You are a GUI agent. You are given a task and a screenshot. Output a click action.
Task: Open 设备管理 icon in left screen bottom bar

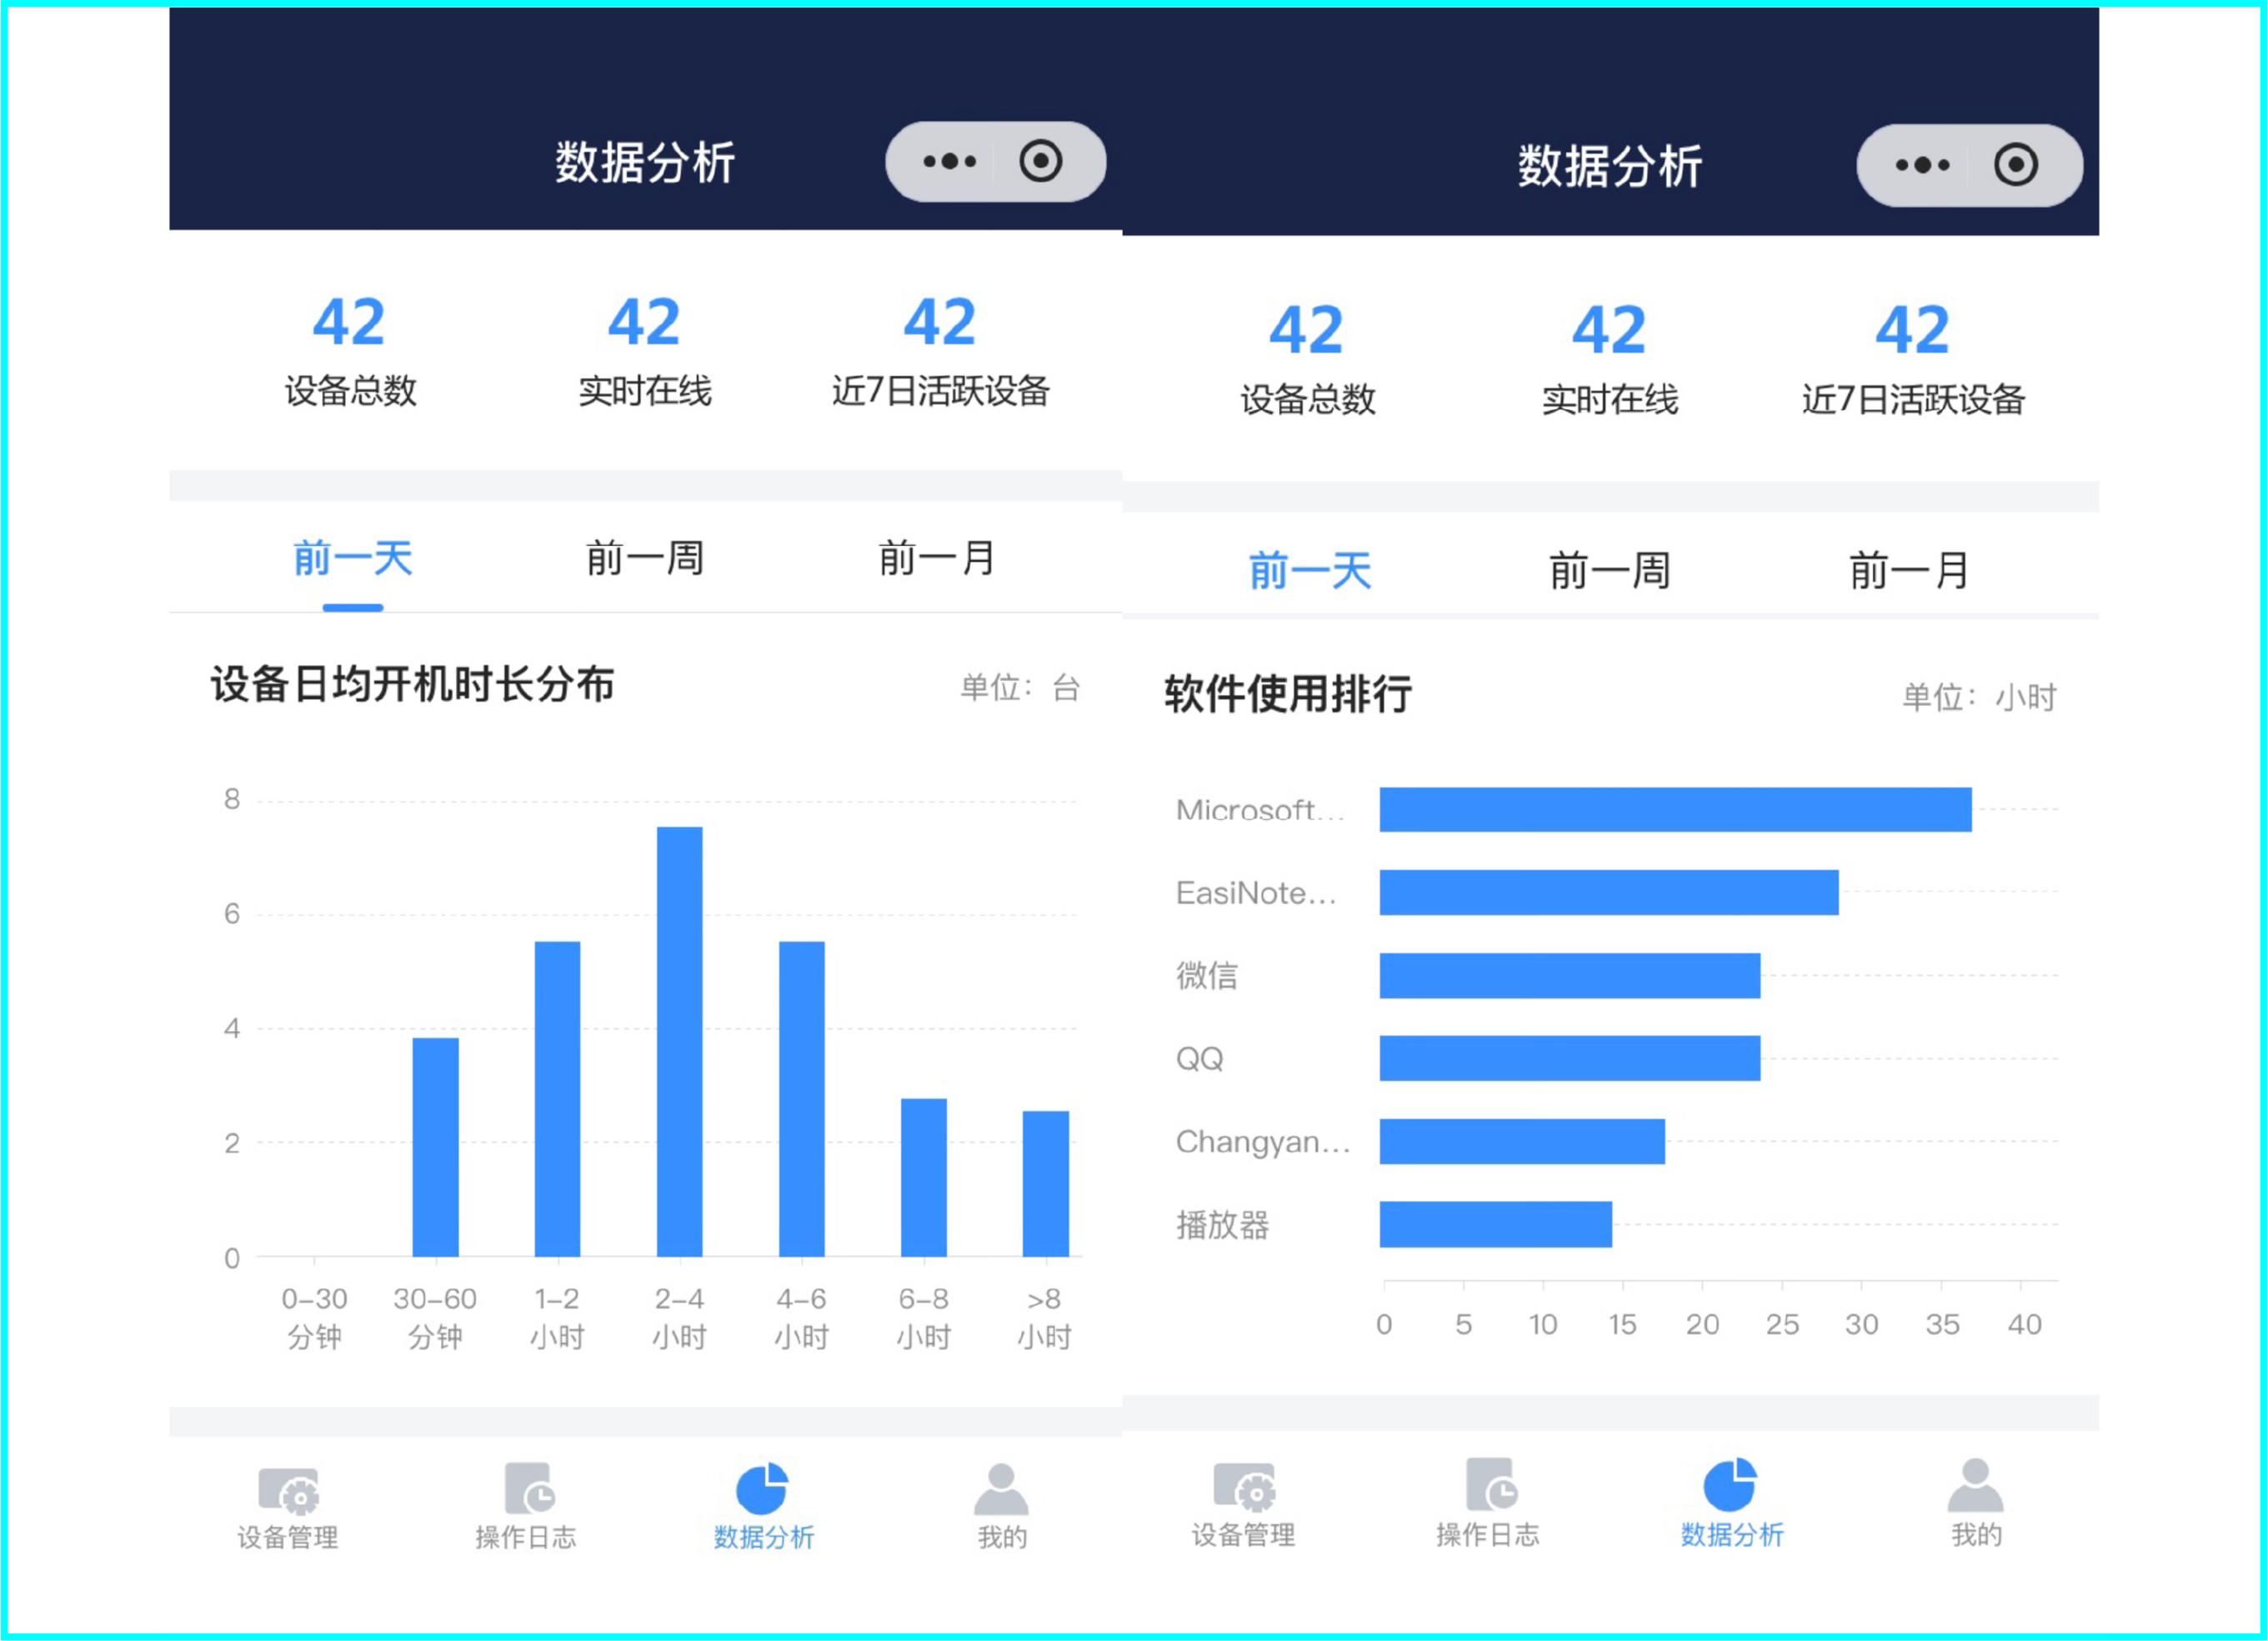pos(289,1491)
